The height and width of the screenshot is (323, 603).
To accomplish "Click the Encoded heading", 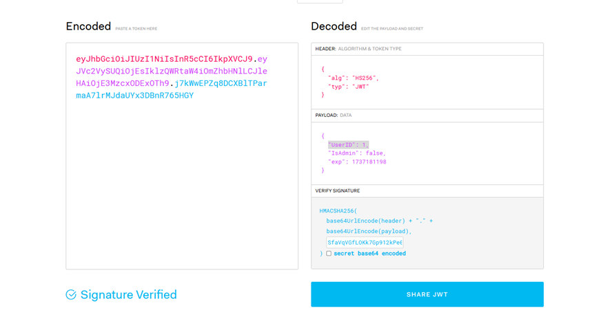I will [x=88, y=26].
